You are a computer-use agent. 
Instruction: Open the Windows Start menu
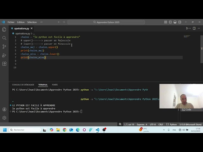[x=5, y=130]
